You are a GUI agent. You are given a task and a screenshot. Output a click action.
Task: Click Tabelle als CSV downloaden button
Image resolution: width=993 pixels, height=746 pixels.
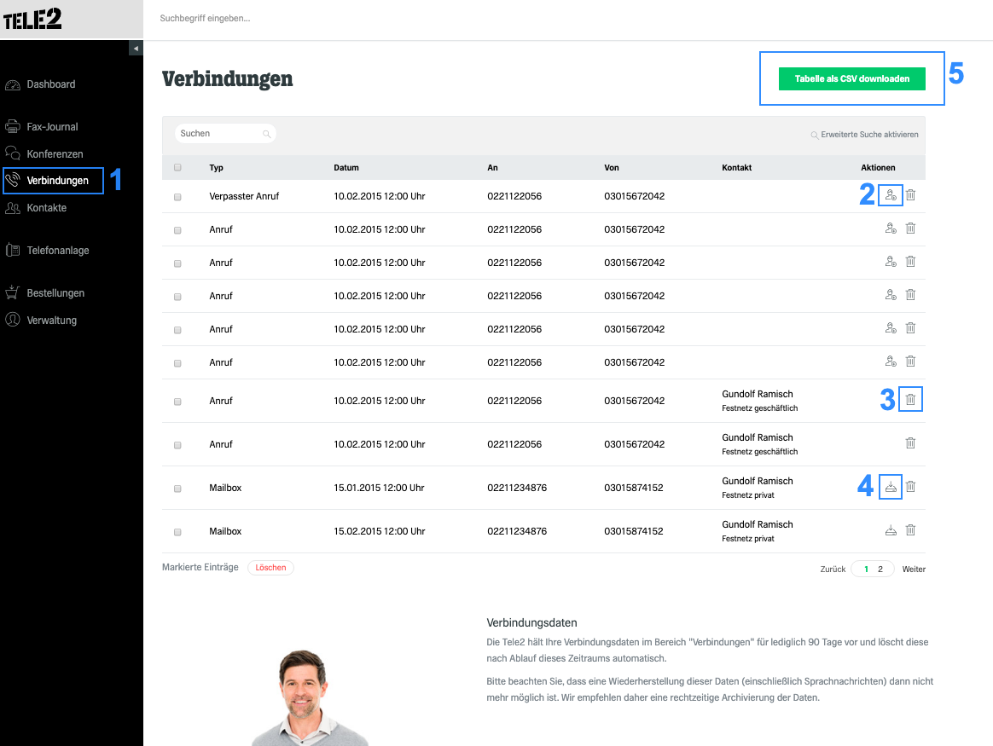851,79
